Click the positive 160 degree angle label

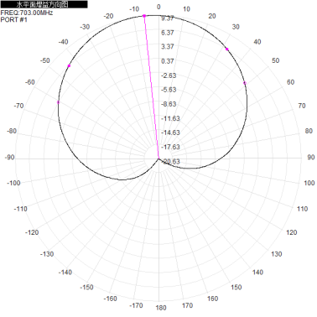click(212, 299)
